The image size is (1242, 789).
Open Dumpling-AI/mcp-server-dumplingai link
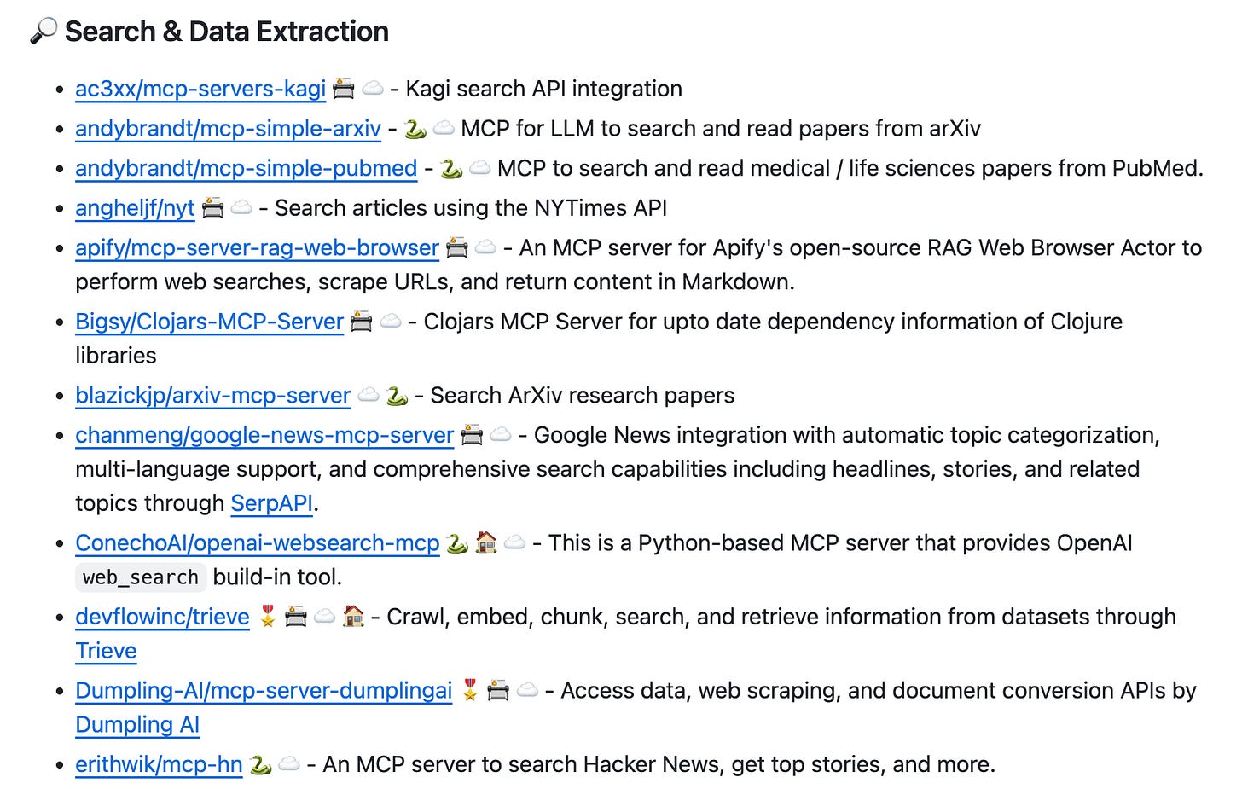click(264, 691)
